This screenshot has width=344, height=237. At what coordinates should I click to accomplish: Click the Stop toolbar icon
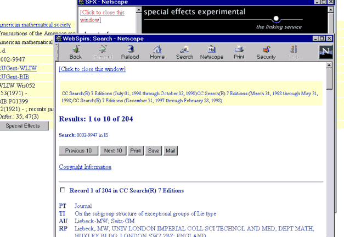[294, 52]
